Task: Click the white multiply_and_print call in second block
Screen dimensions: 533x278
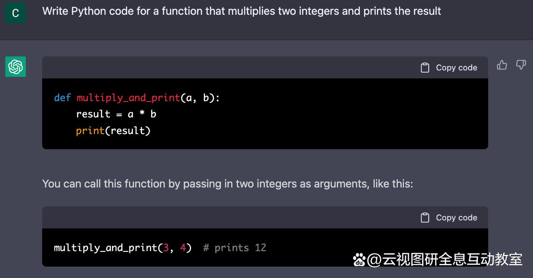Action: tap(106, 248)
